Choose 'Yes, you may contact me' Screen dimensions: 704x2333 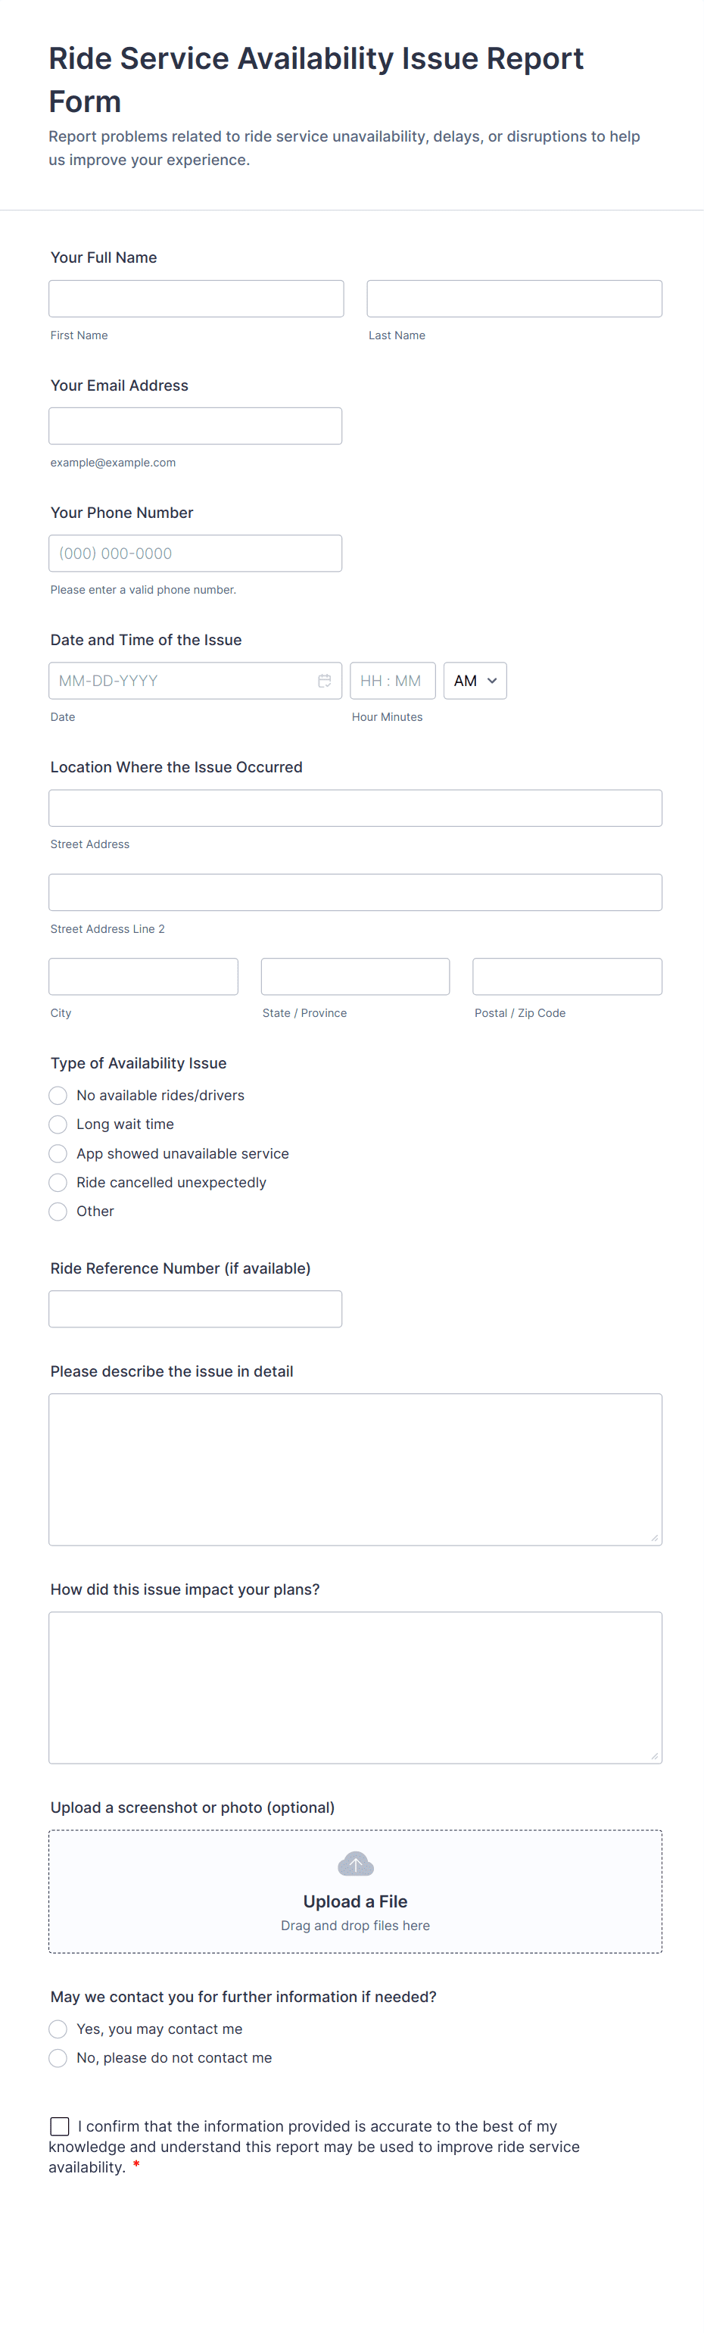pyautogui.click(x=58, y=2029)
